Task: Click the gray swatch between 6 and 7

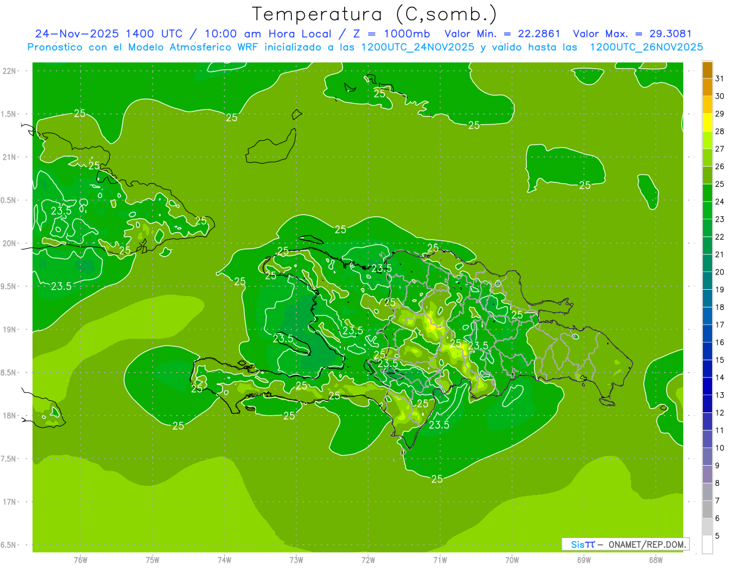Action: coord(707,509)
